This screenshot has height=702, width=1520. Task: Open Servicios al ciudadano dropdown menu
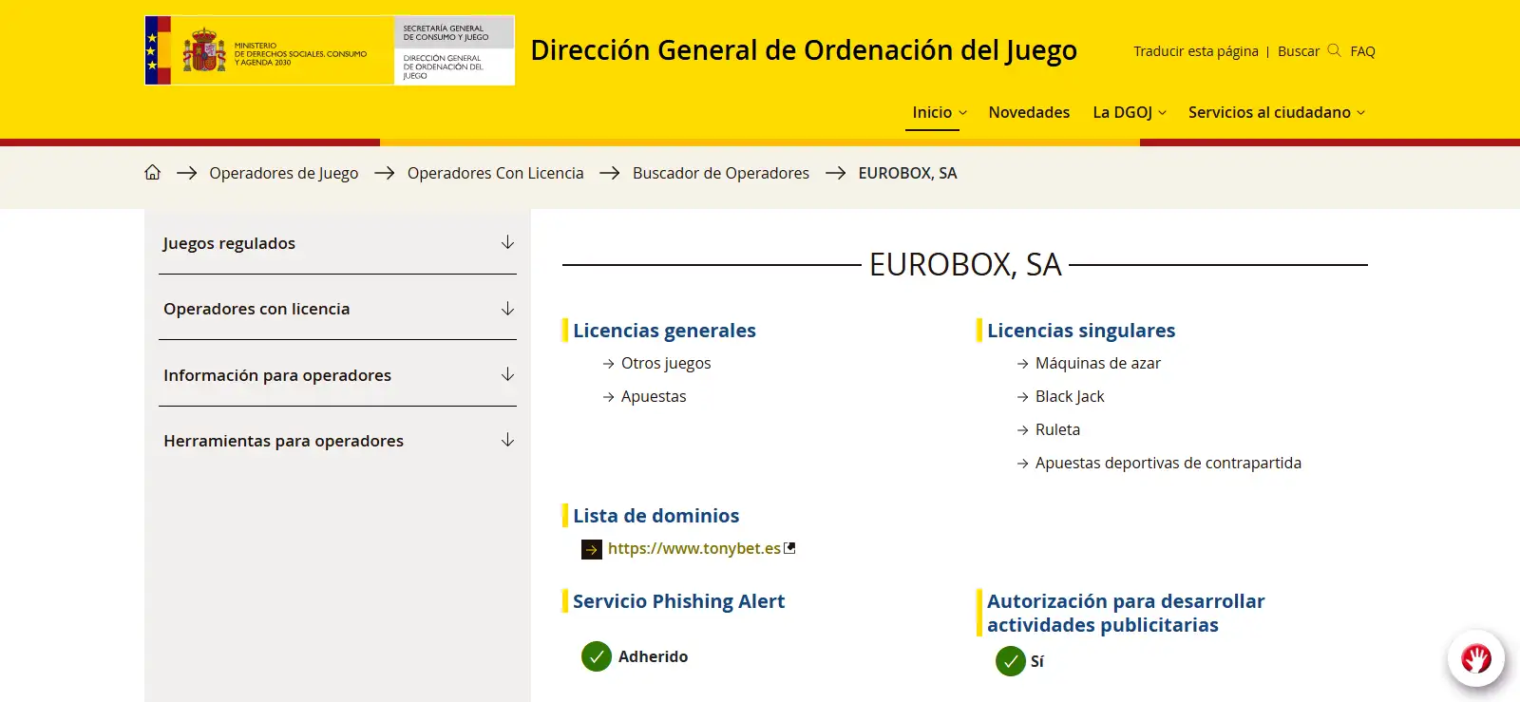coord(1277,112)
